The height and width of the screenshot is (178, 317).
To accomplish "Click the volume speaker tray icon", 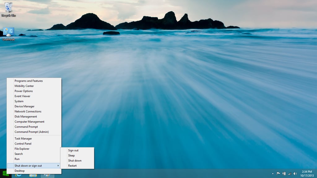I will click(x=295, y=174).
